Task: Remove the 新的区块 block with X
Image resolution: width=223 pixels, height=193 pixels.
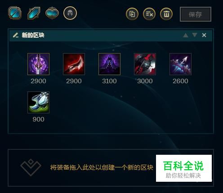Action: click(x=204, y=35)
